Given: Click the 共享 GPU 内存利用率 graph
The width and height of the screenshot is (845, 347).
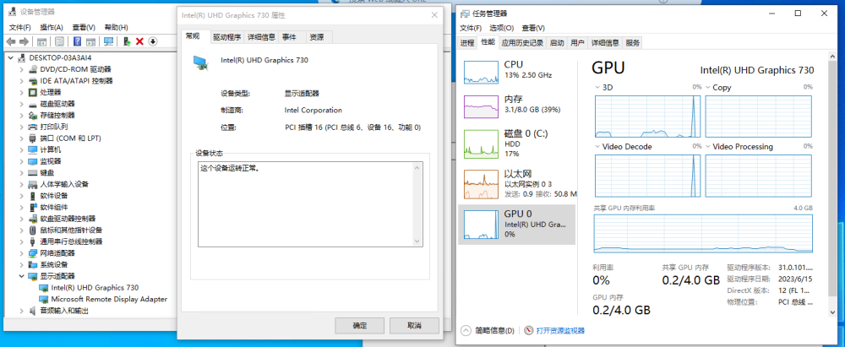Looking at the screenshot, I should 703,233.
